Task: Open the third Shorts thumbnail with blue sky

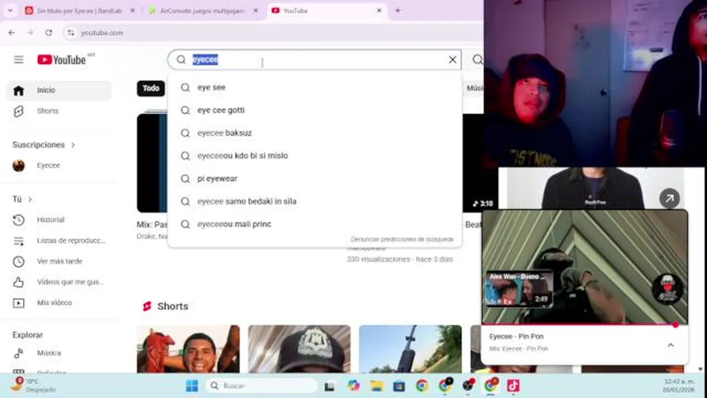Action: tap(410, 349)
